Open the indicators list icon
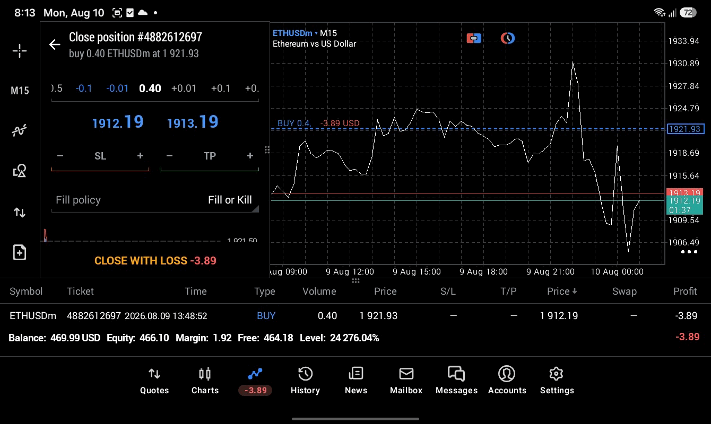The width and height of the screenshot is (711, 424). [20, 130]
